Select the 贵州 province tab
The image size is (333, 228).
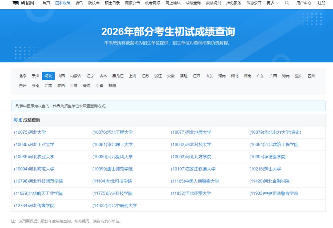coord(23,86)
